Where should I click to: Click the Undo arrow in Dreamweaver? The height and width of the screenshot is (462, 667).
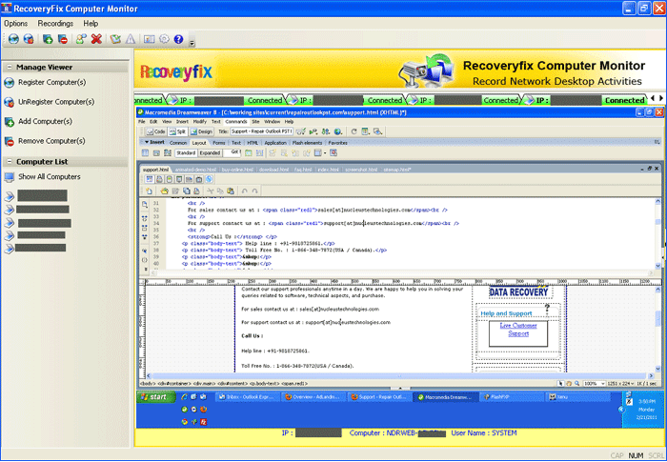[244, 191]
